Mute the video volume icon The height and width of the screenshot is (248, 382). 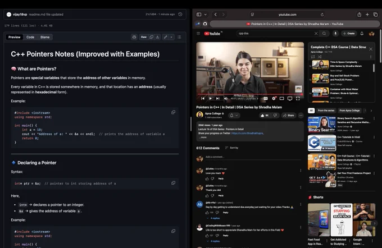pyautogui.click(x=226, y=98)
